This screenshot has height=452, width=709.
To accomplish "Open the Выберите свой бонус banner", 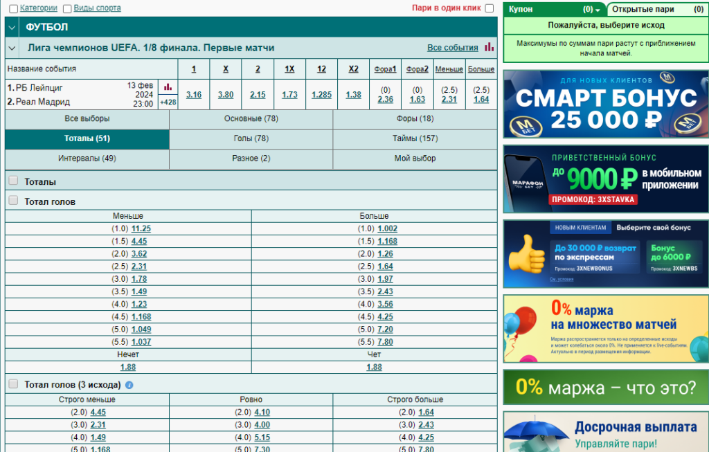I will click(606, 254).
